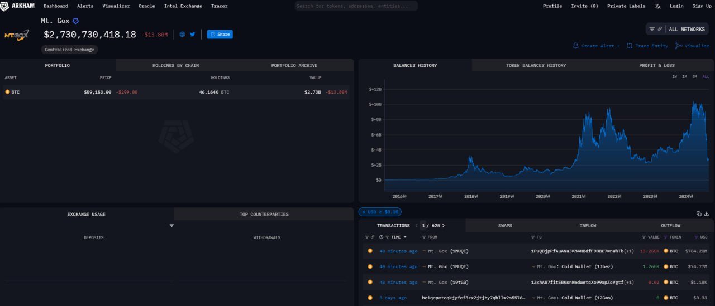This screenshot has height=306, width=715.
Task: Open the Mt. Gox Twitter profile icon
Action: click(x=193, y=34)
